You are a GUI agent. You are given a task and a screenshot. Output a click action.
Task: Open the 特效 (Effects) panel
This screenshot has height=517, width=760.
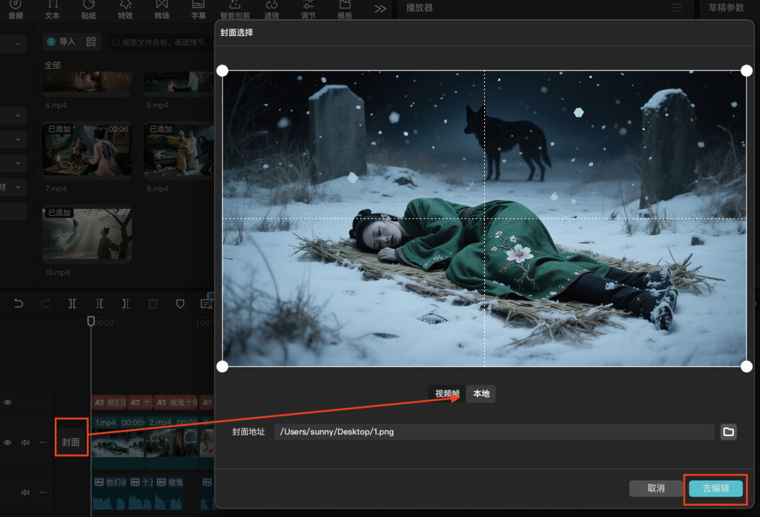[x=125, y=9]
